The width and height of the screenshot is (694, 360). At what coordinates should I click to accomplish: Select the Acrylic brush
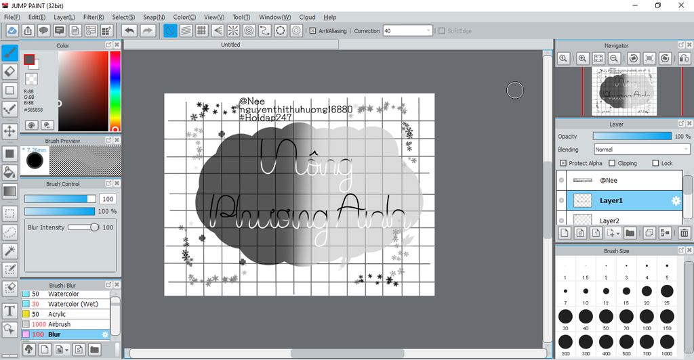(66, 314)
